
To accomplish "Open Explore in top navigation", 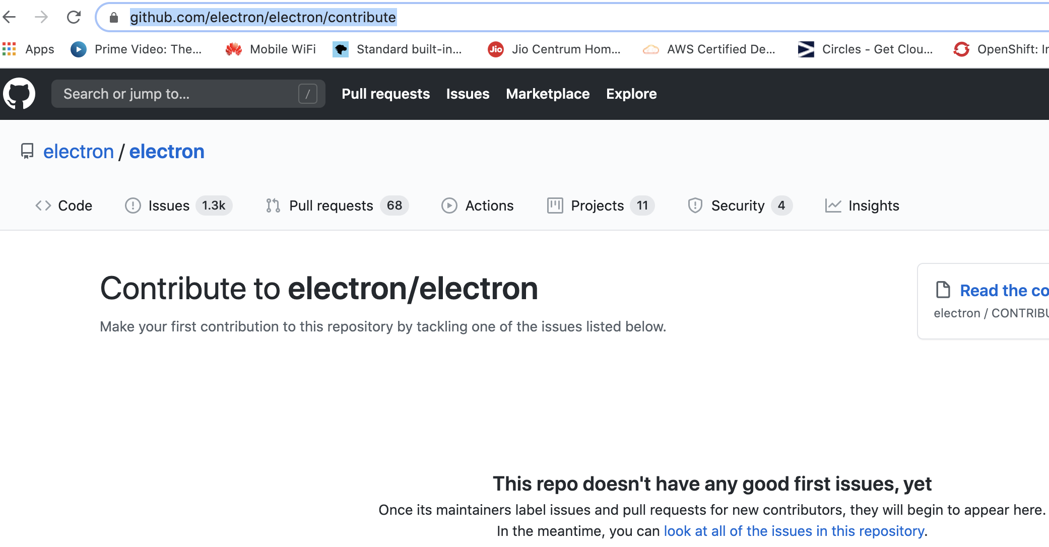I will [632, 94].
